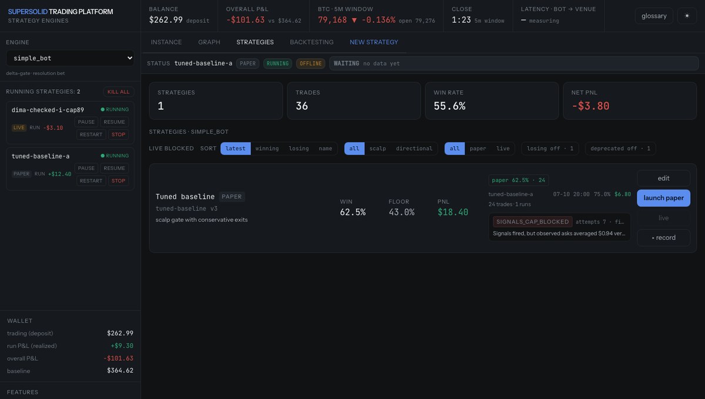Pause the dima-checked-i-cap89 strategy
Viewport: 705px width, 399px height.
[86, 122]
